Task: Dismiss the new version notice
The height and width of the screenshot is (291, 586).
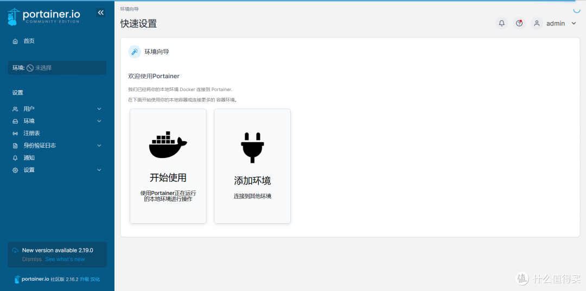Action: (32, 259)
